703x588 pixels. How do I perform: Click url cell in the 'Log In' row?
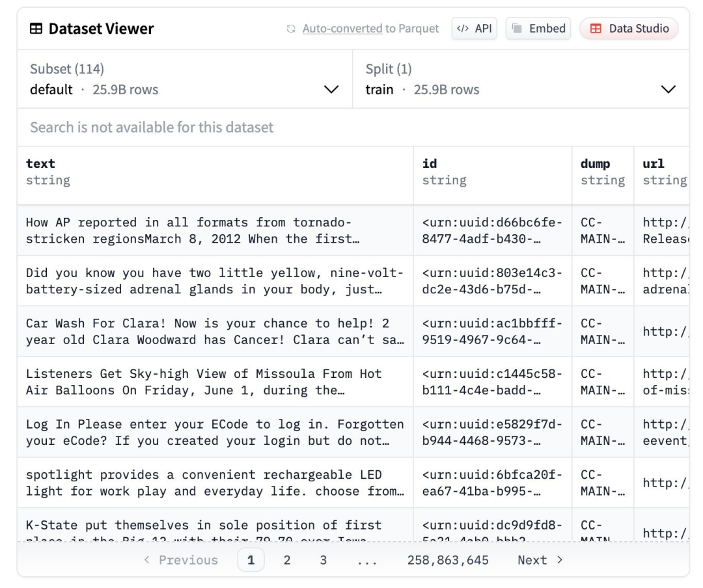click(x=662, y=433)
